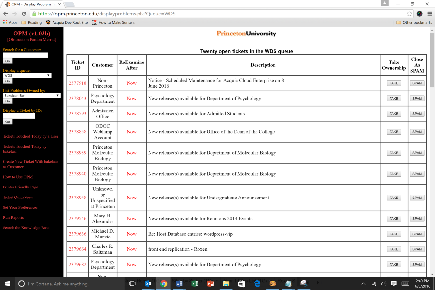Click the green lock security icon
Screen dimensions: 435x290
(34, 14)
